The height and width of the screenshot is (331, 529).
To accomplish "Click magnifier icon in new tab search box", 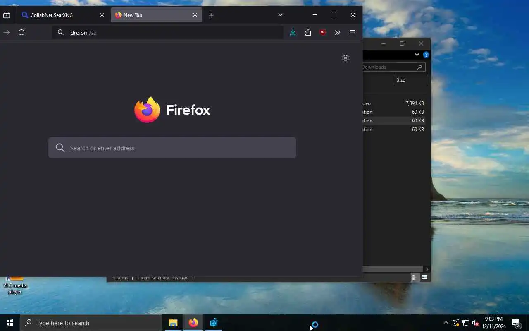I will point(60,148).
